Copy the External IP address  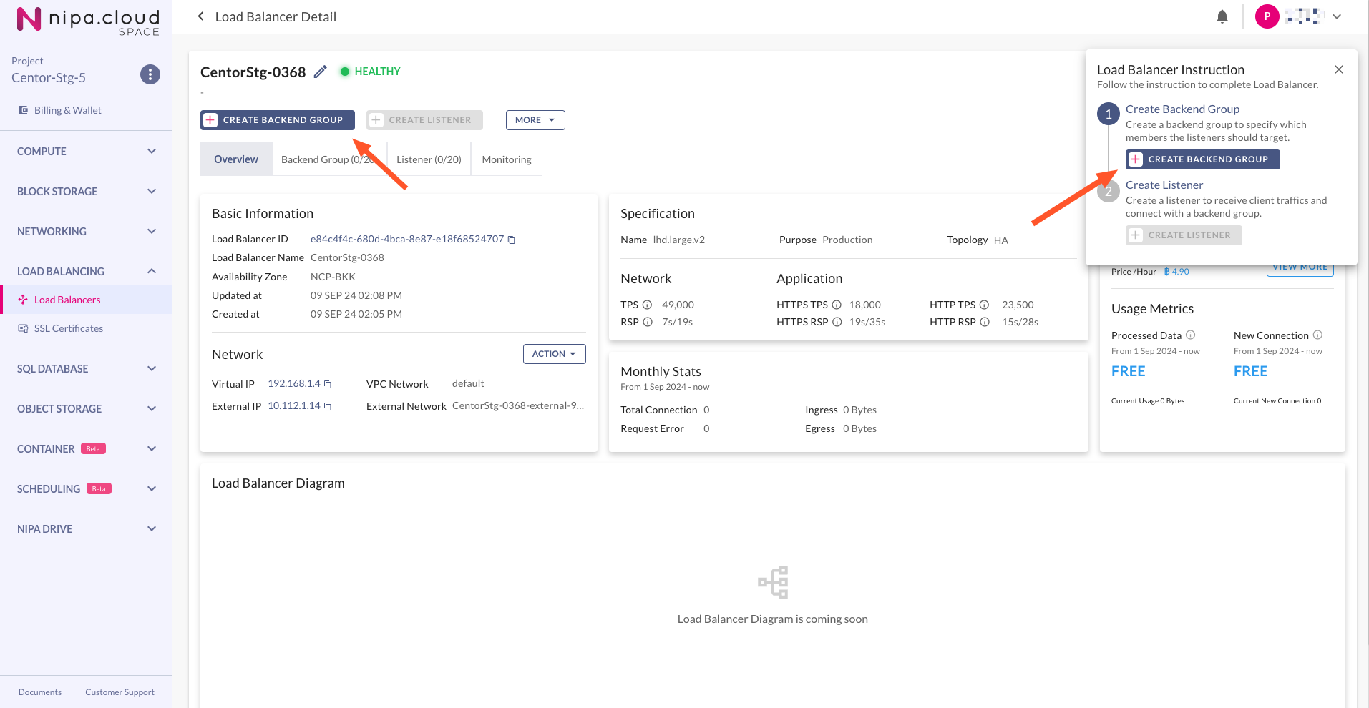tap(328, 406)
